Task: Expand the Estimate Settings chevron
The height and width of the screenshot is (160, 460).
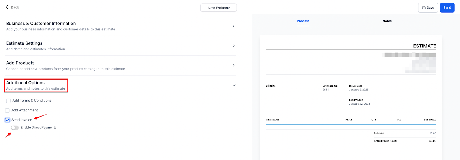Action: tap(233, 46)
